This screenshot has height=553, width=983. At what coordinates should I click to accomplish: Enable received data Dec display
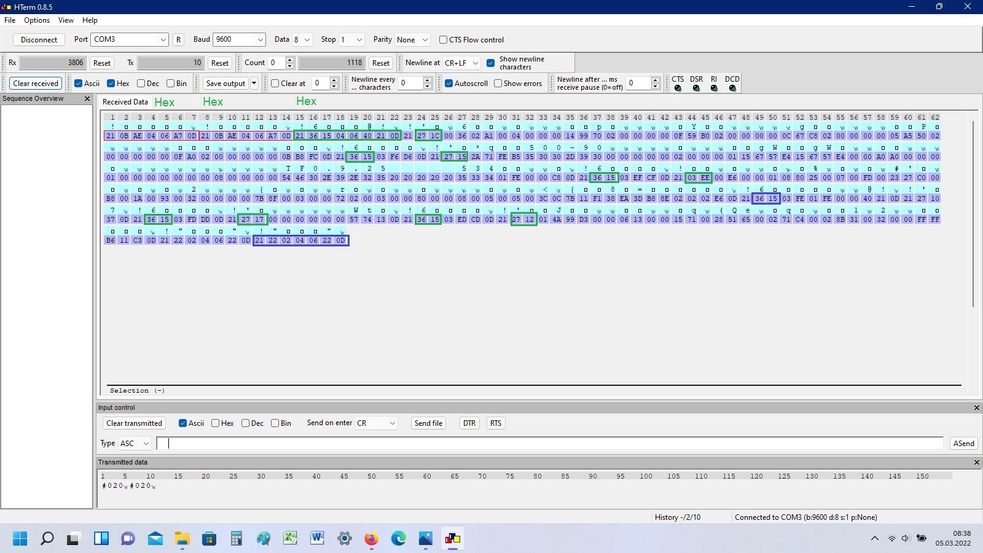(141, 84)
